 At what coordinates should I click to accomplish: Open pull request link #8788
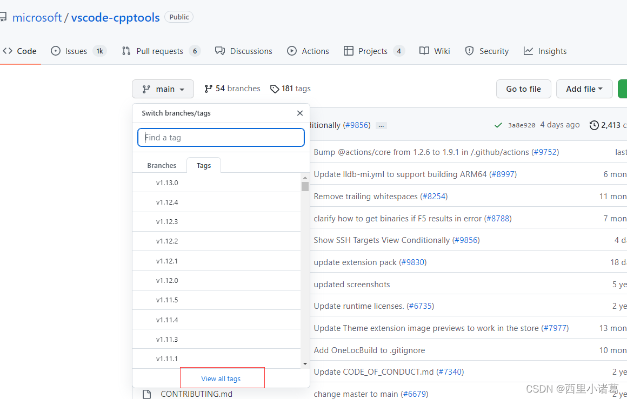498,219
